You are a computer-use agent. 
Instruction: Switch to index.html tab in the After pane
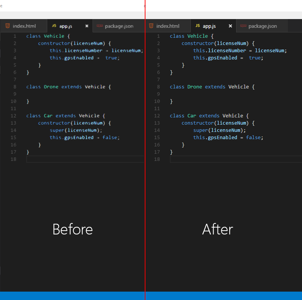(168, 26)
